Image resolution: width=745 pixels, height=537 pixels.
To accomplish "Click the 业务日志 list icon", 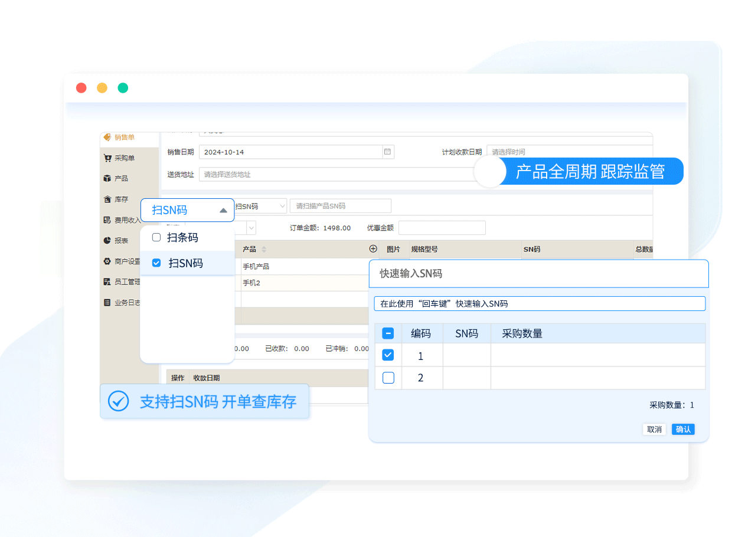I will (x=107, y=303).
